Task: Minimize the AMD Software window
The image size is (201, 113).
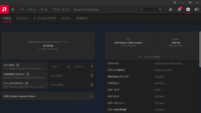Action: pos(182,3)
